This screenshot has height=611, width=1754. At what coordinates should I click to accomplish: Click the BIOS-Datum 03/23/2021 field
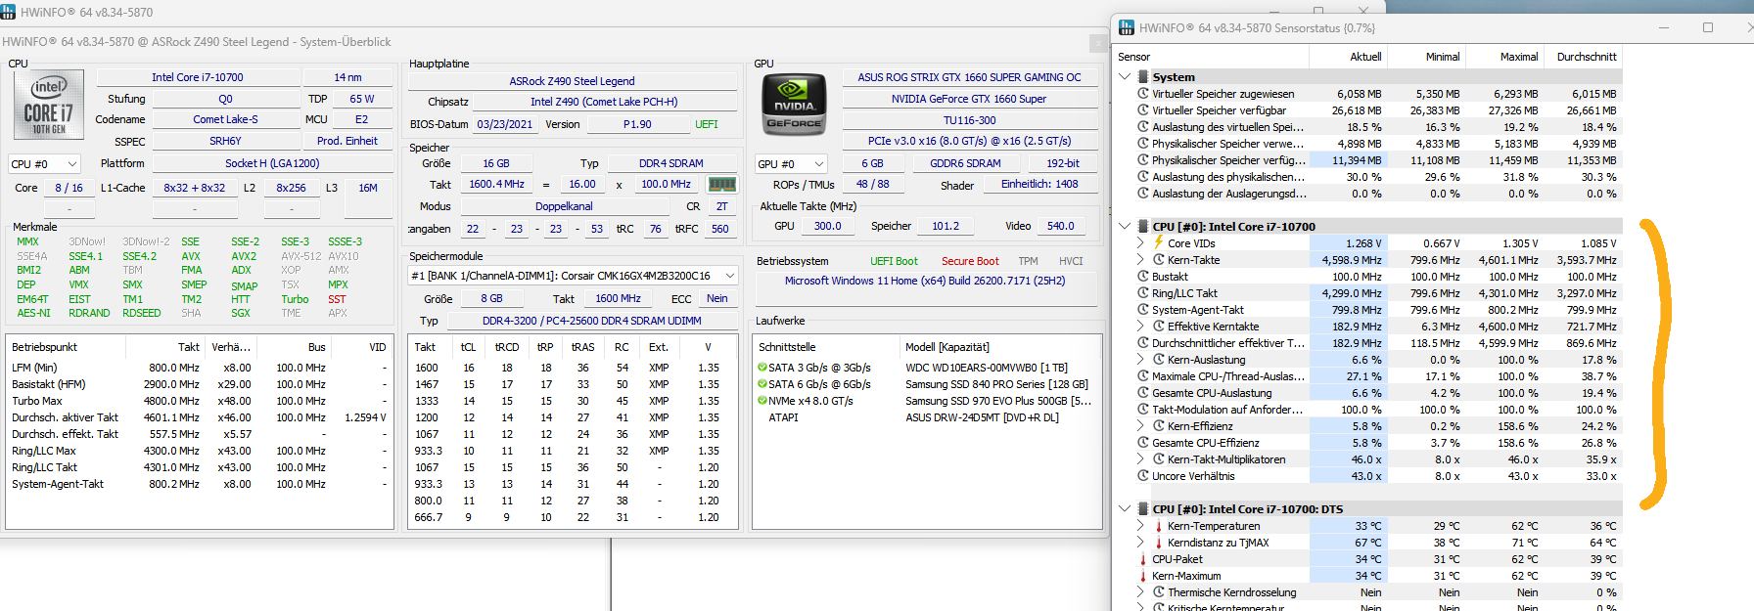pos(505,124)
